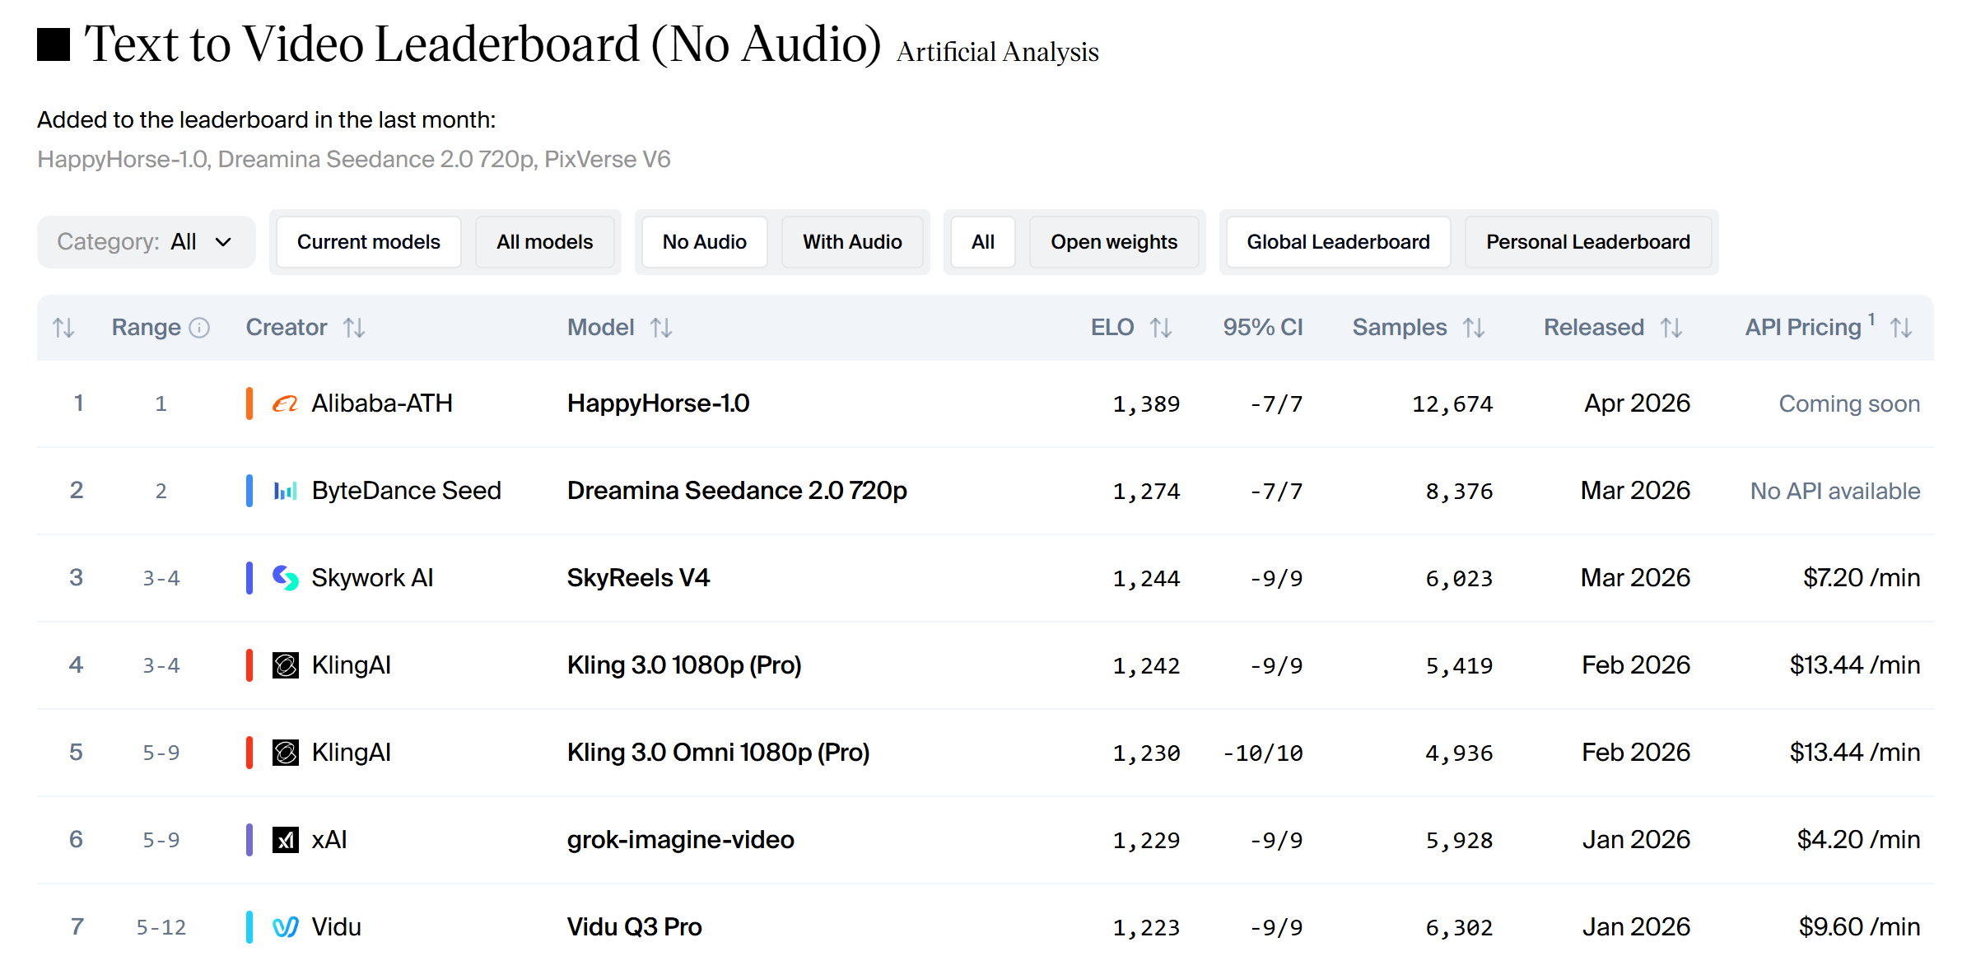Sort table by ELO column arrows

[x=1160, y=328]
